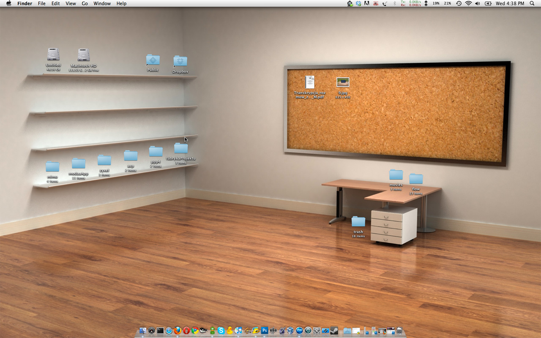Open the Apple menu
The height and width of the screenshot is (338, 541).
[8, 3]
